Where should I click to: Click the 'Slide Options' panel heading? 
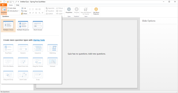coord(149,21)
